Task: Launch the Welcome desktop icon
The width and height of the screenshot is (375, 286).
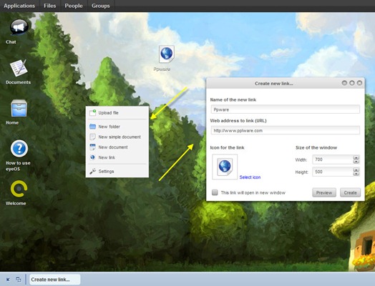Action: [19, 189]
